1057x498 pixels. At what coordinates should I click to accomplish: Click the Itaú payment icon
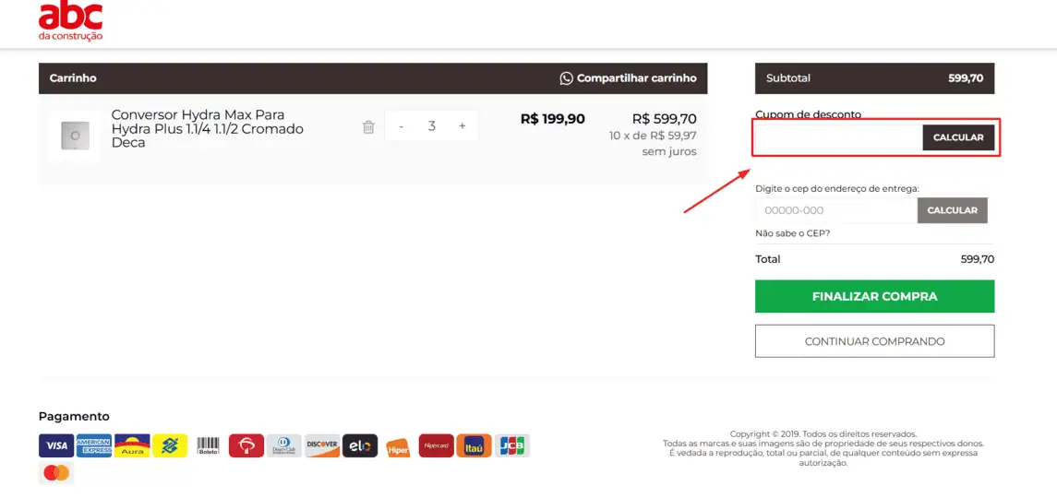(474, 445)
